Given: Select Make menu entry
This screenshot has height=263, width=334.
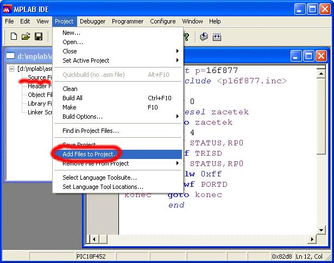Looking at the screenshot, I should point(118,107).
